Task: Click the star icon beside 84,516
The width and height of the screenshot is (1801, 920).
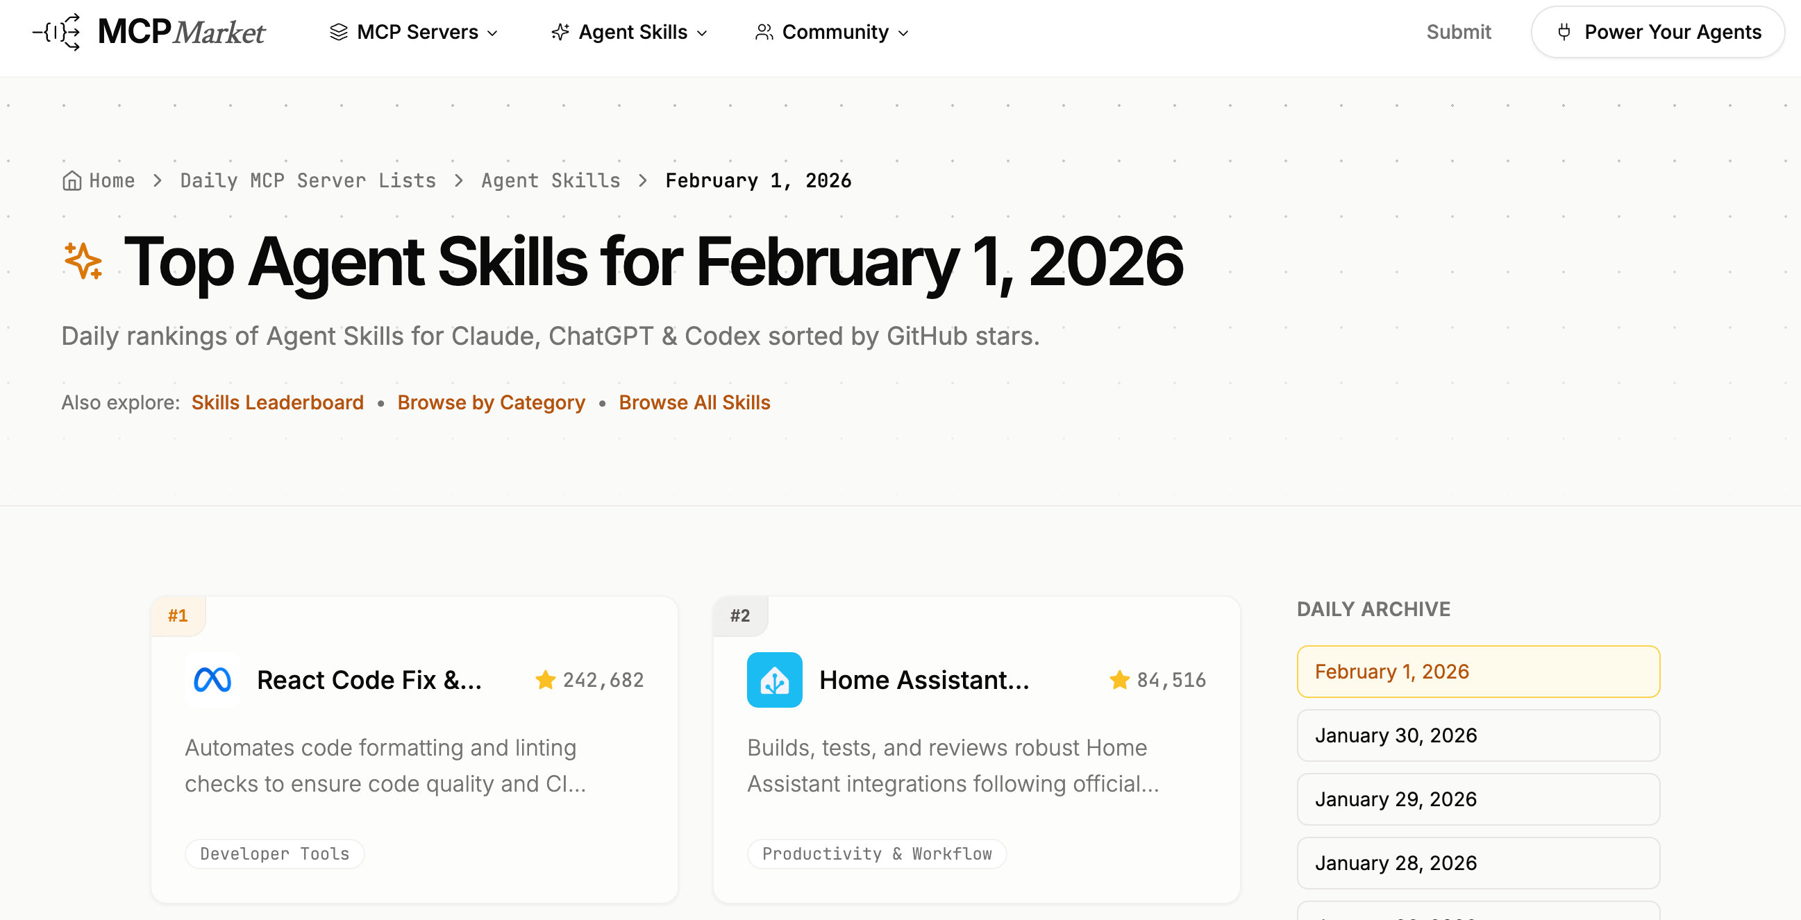Action: (1119, 680)
